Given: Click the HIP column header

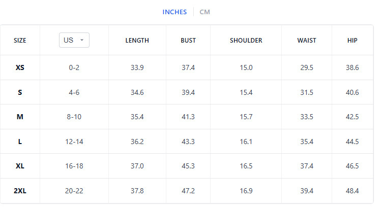Looking at the screenshot, I should click(352, 41).
